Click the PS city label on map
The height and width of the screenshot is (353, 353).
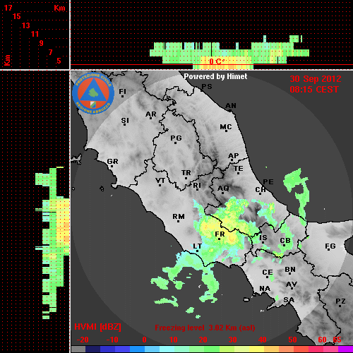pos(207,87)
